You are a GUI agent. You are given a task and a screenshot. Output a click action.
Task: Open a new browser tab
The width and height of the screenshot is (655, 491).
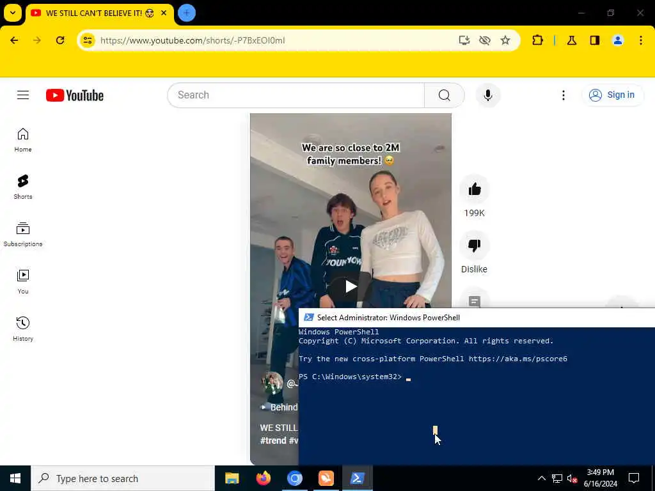pos(186,13)
